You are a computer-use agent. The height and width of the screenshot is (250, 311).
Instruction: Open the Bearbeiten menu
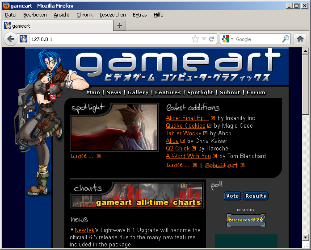point(35,15)
